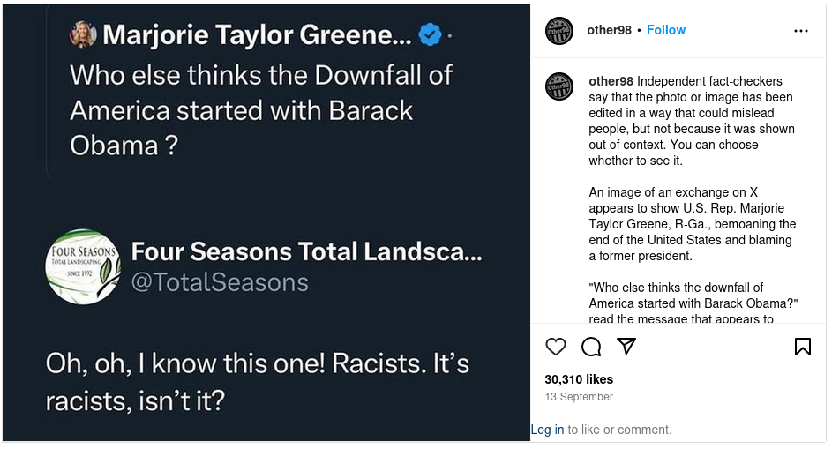This screenshot has width=832, height=449.
Task: Click the reply text about racists
Action: pos(256,382)
